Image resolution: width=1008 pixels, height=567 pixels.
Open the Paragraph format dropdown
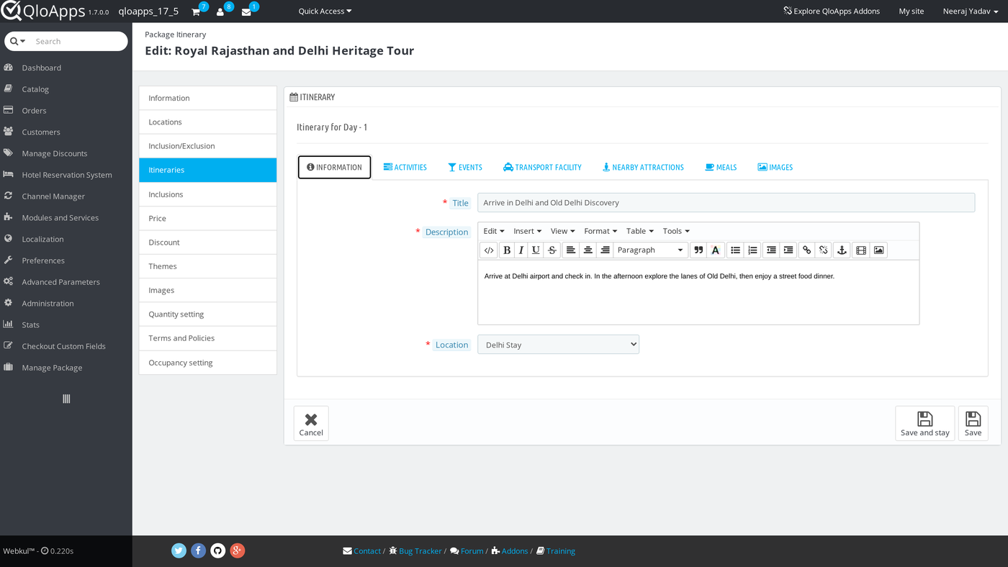(x=650, y=250)
